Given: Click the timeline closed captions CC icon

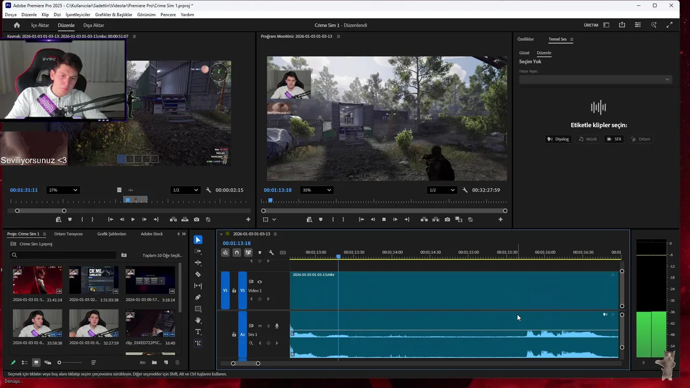Looking at the screenshot, I should tap(282, 252).
